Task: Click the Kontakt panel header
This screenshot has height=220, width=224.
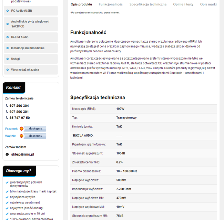Action: tap(14, 88)
